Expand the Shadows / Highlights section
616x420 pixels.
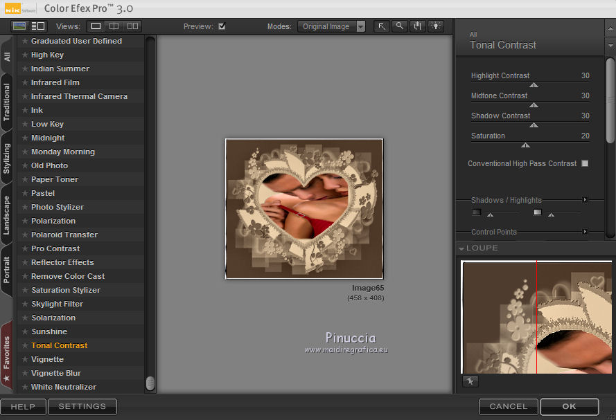point(585,200)
